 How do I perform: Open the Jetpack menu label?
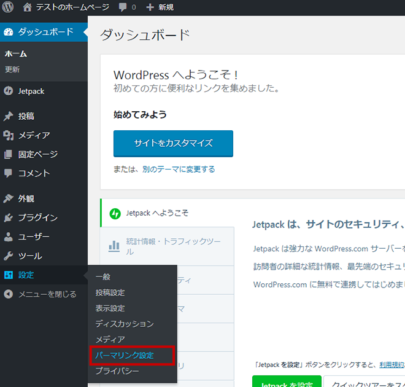[x=31, y=92]
